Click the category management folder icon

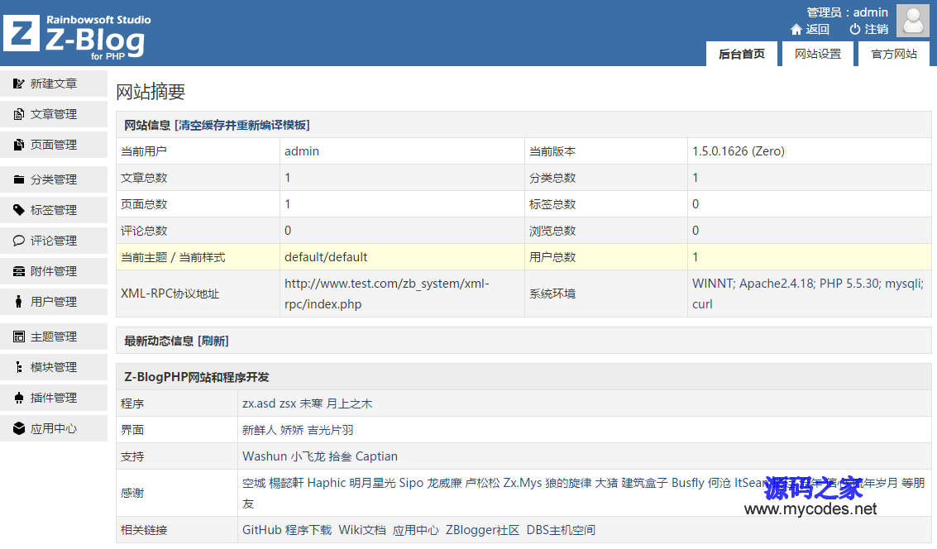pyautogui.click(x=19, y=179)
